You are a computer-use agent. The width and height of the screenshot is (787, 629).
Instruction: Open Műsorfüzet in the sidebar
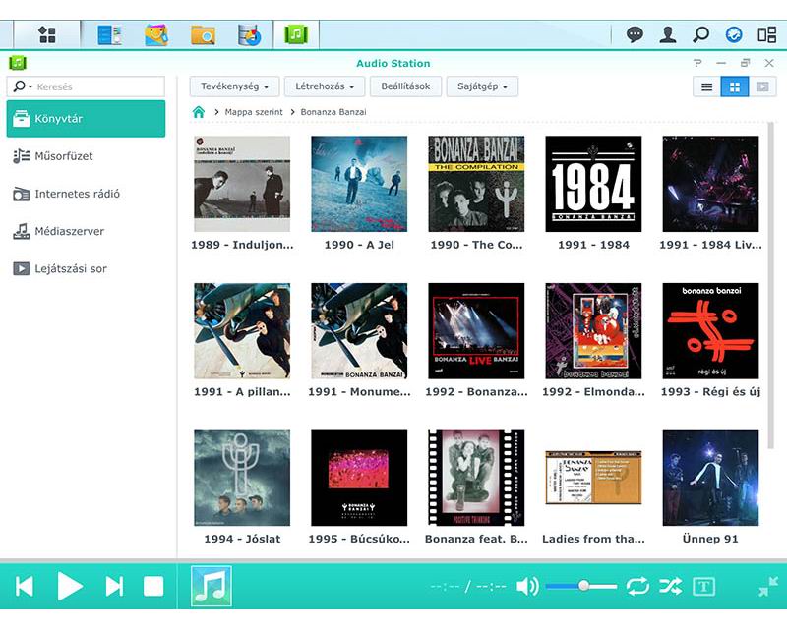pos(64,156)
